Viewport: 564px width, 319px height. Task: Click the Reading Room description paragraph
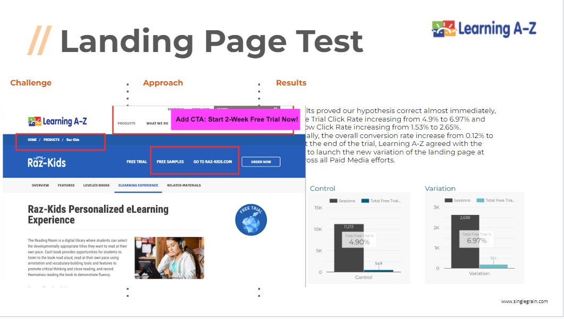(x=78, y=257)
